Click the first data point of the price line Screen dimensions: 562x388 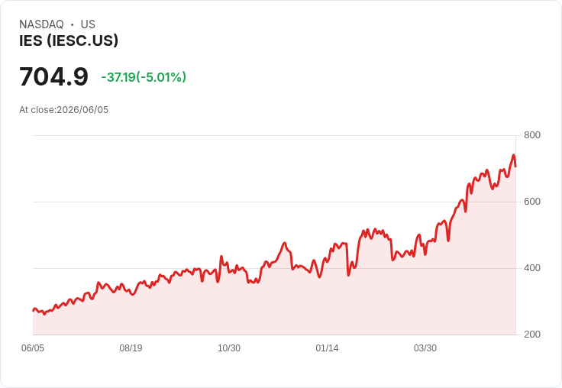(x=34, y=311)
